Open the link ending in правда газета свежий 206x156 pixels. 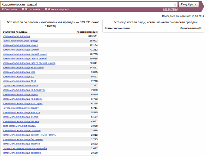click(25, 58)
